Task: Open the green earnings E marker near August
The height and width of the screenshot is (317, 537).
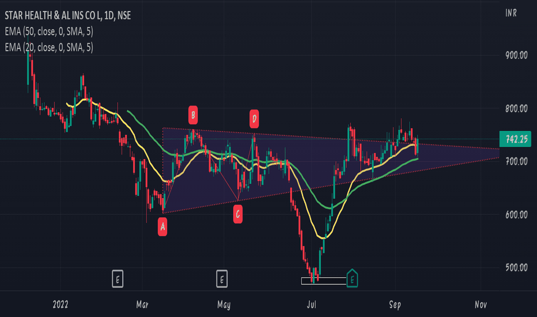Action: 352,278
